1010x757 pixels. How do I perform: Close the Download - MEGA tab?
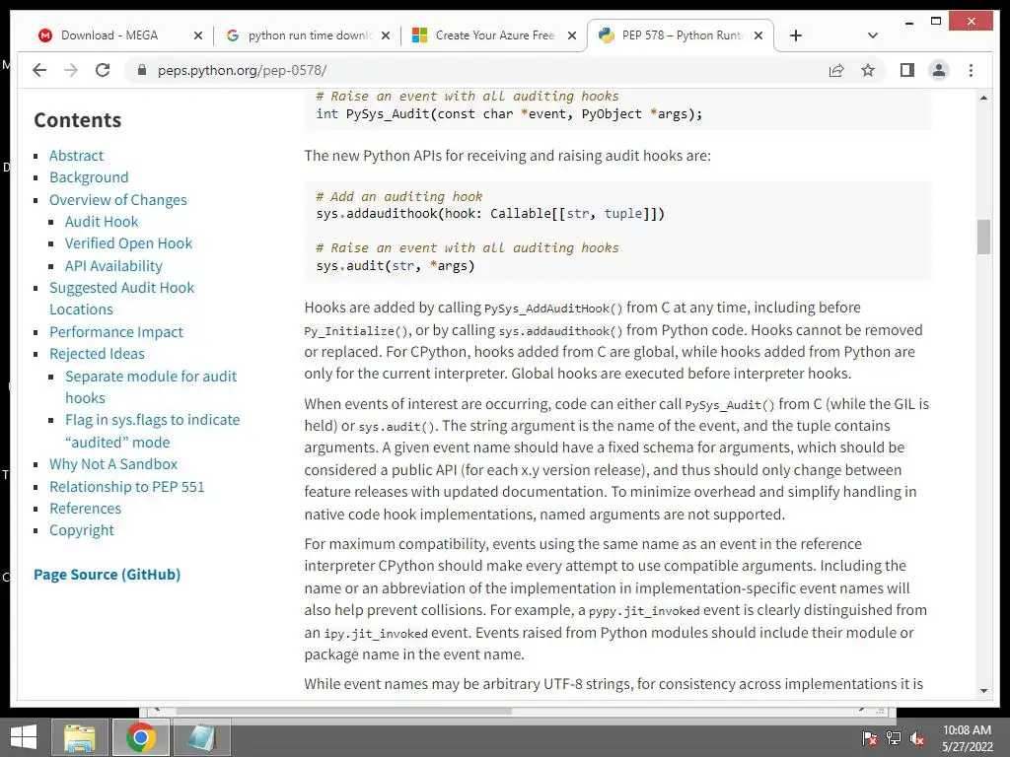point(198,35)
